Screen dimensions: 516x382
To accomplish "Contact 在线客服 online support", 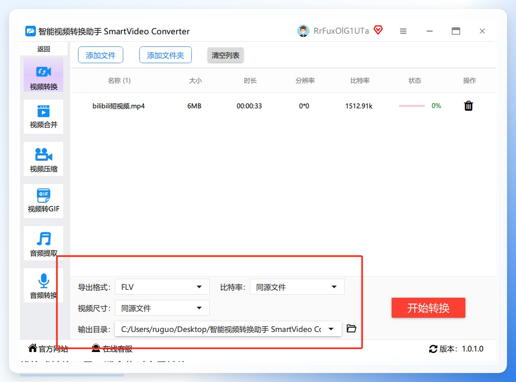I will click(x=112, y=348).
